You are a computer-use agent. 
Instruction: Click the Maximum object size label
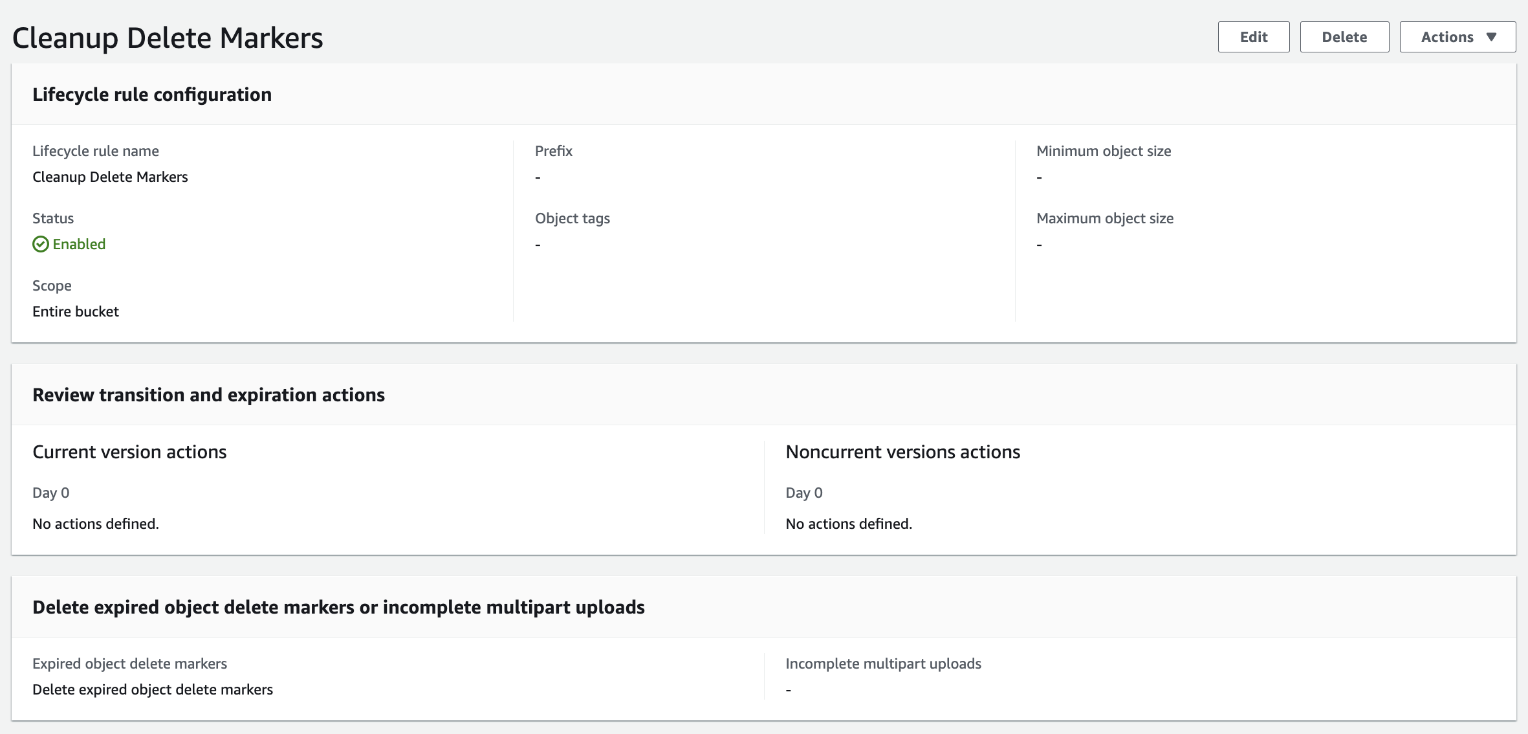[x=1104, y=218]
